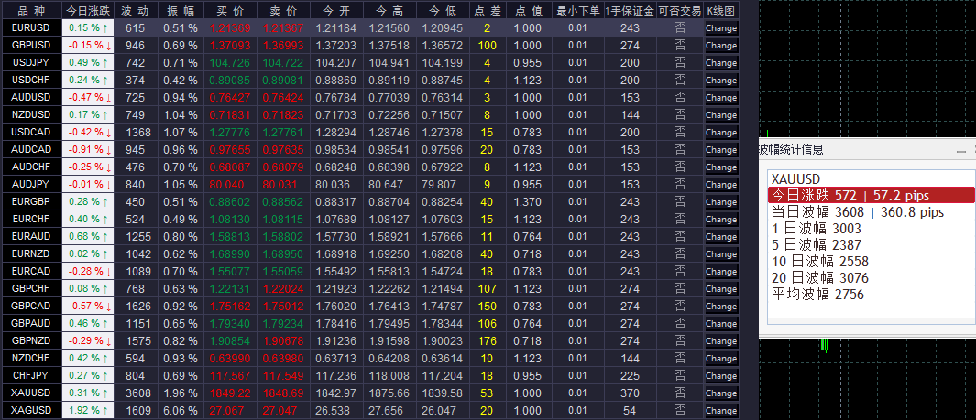Click EURUSD bid price 1.21369
The height and width of the screenshot is (420, 976).
point(230,28)
